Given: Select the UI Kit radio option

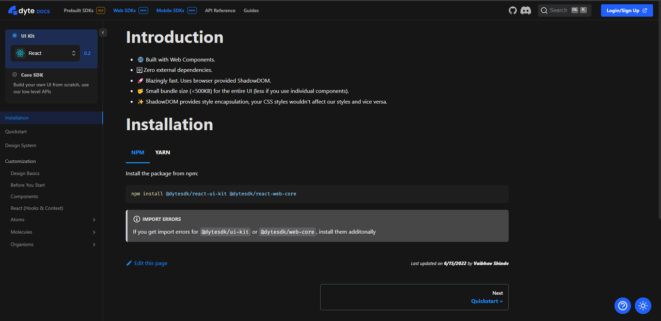Looking at the screenshot, I should tap(14, 36).
